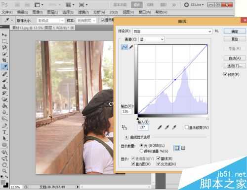Open the 图层(L) Layer menu
247x190 pixels.
pos(52,12)
